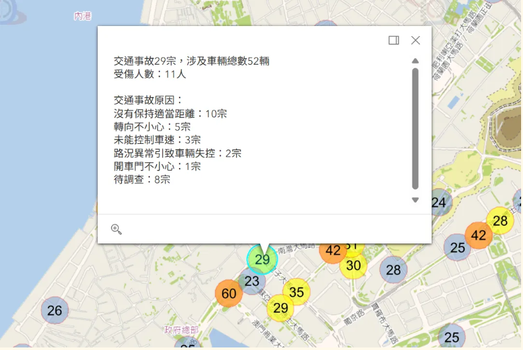This screenshot has height=350, width=523.
Task: Select the highlighted green 29 cluster marker
Action: click(x=262, y=259)
